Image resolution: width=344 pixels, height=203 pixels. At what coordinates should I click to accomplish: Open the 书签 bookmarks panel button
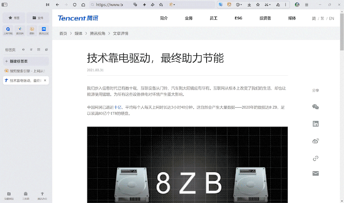point(14,18)
